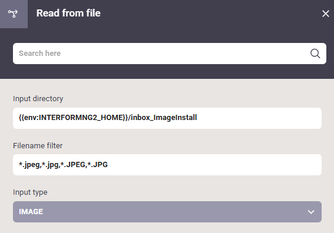Expand the chevron arrow on IMAGE dropdown
Viewport: 334px width, 233px height.
point(311,212)
